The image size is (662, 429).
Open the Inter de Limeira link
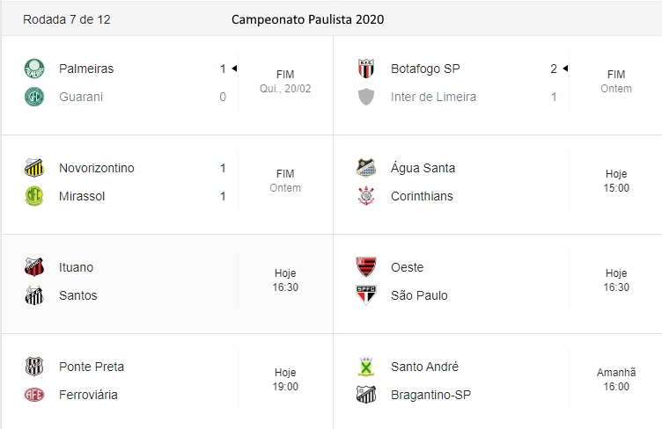pyautogui.click(x=433, y=97)
